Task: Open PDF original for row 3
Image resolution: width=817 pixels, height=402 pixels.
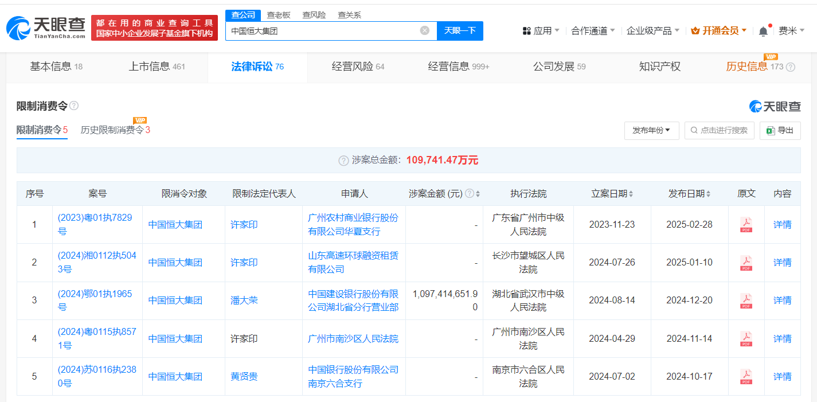Action: [x=746, y=300]
